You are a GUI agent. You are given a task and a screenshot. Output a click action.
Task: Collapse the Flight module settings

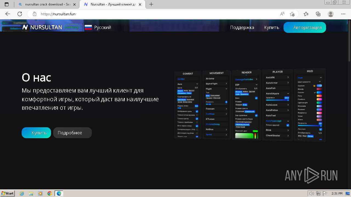pos(226,89)
